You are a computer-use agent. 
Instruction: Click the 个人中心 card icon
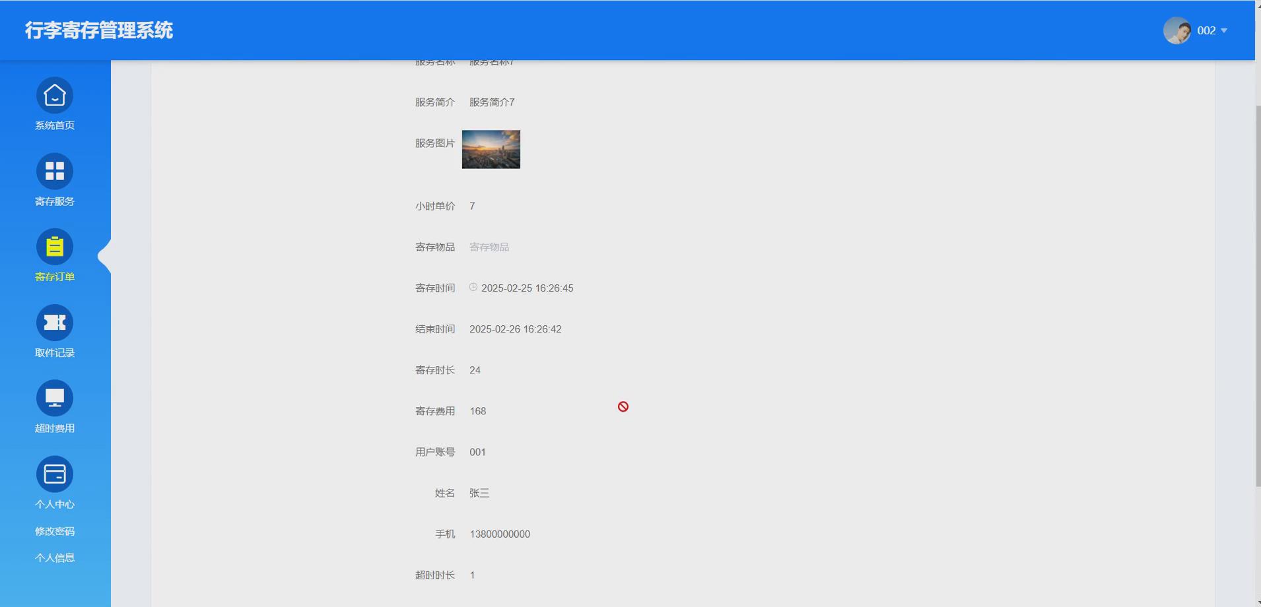(55, 474)
